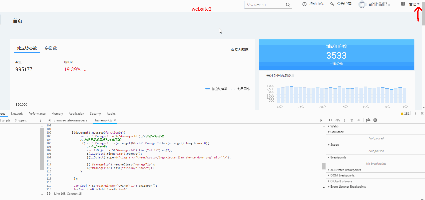
Task: Click the Line 108, Column 18 status text
Action: point(68,194)
